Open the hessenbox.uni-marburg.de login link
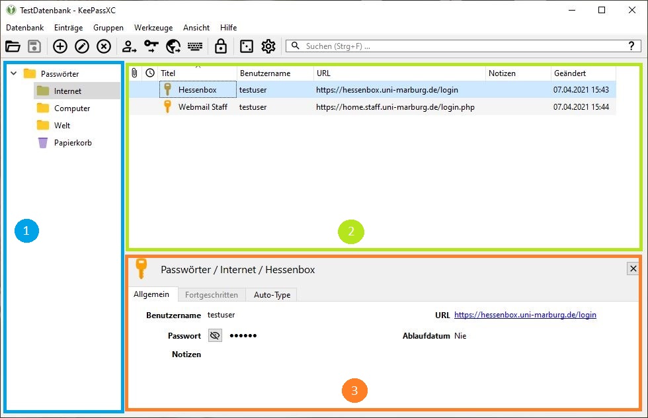This screenshot has width=648, height=418. (x=525, y=315)
